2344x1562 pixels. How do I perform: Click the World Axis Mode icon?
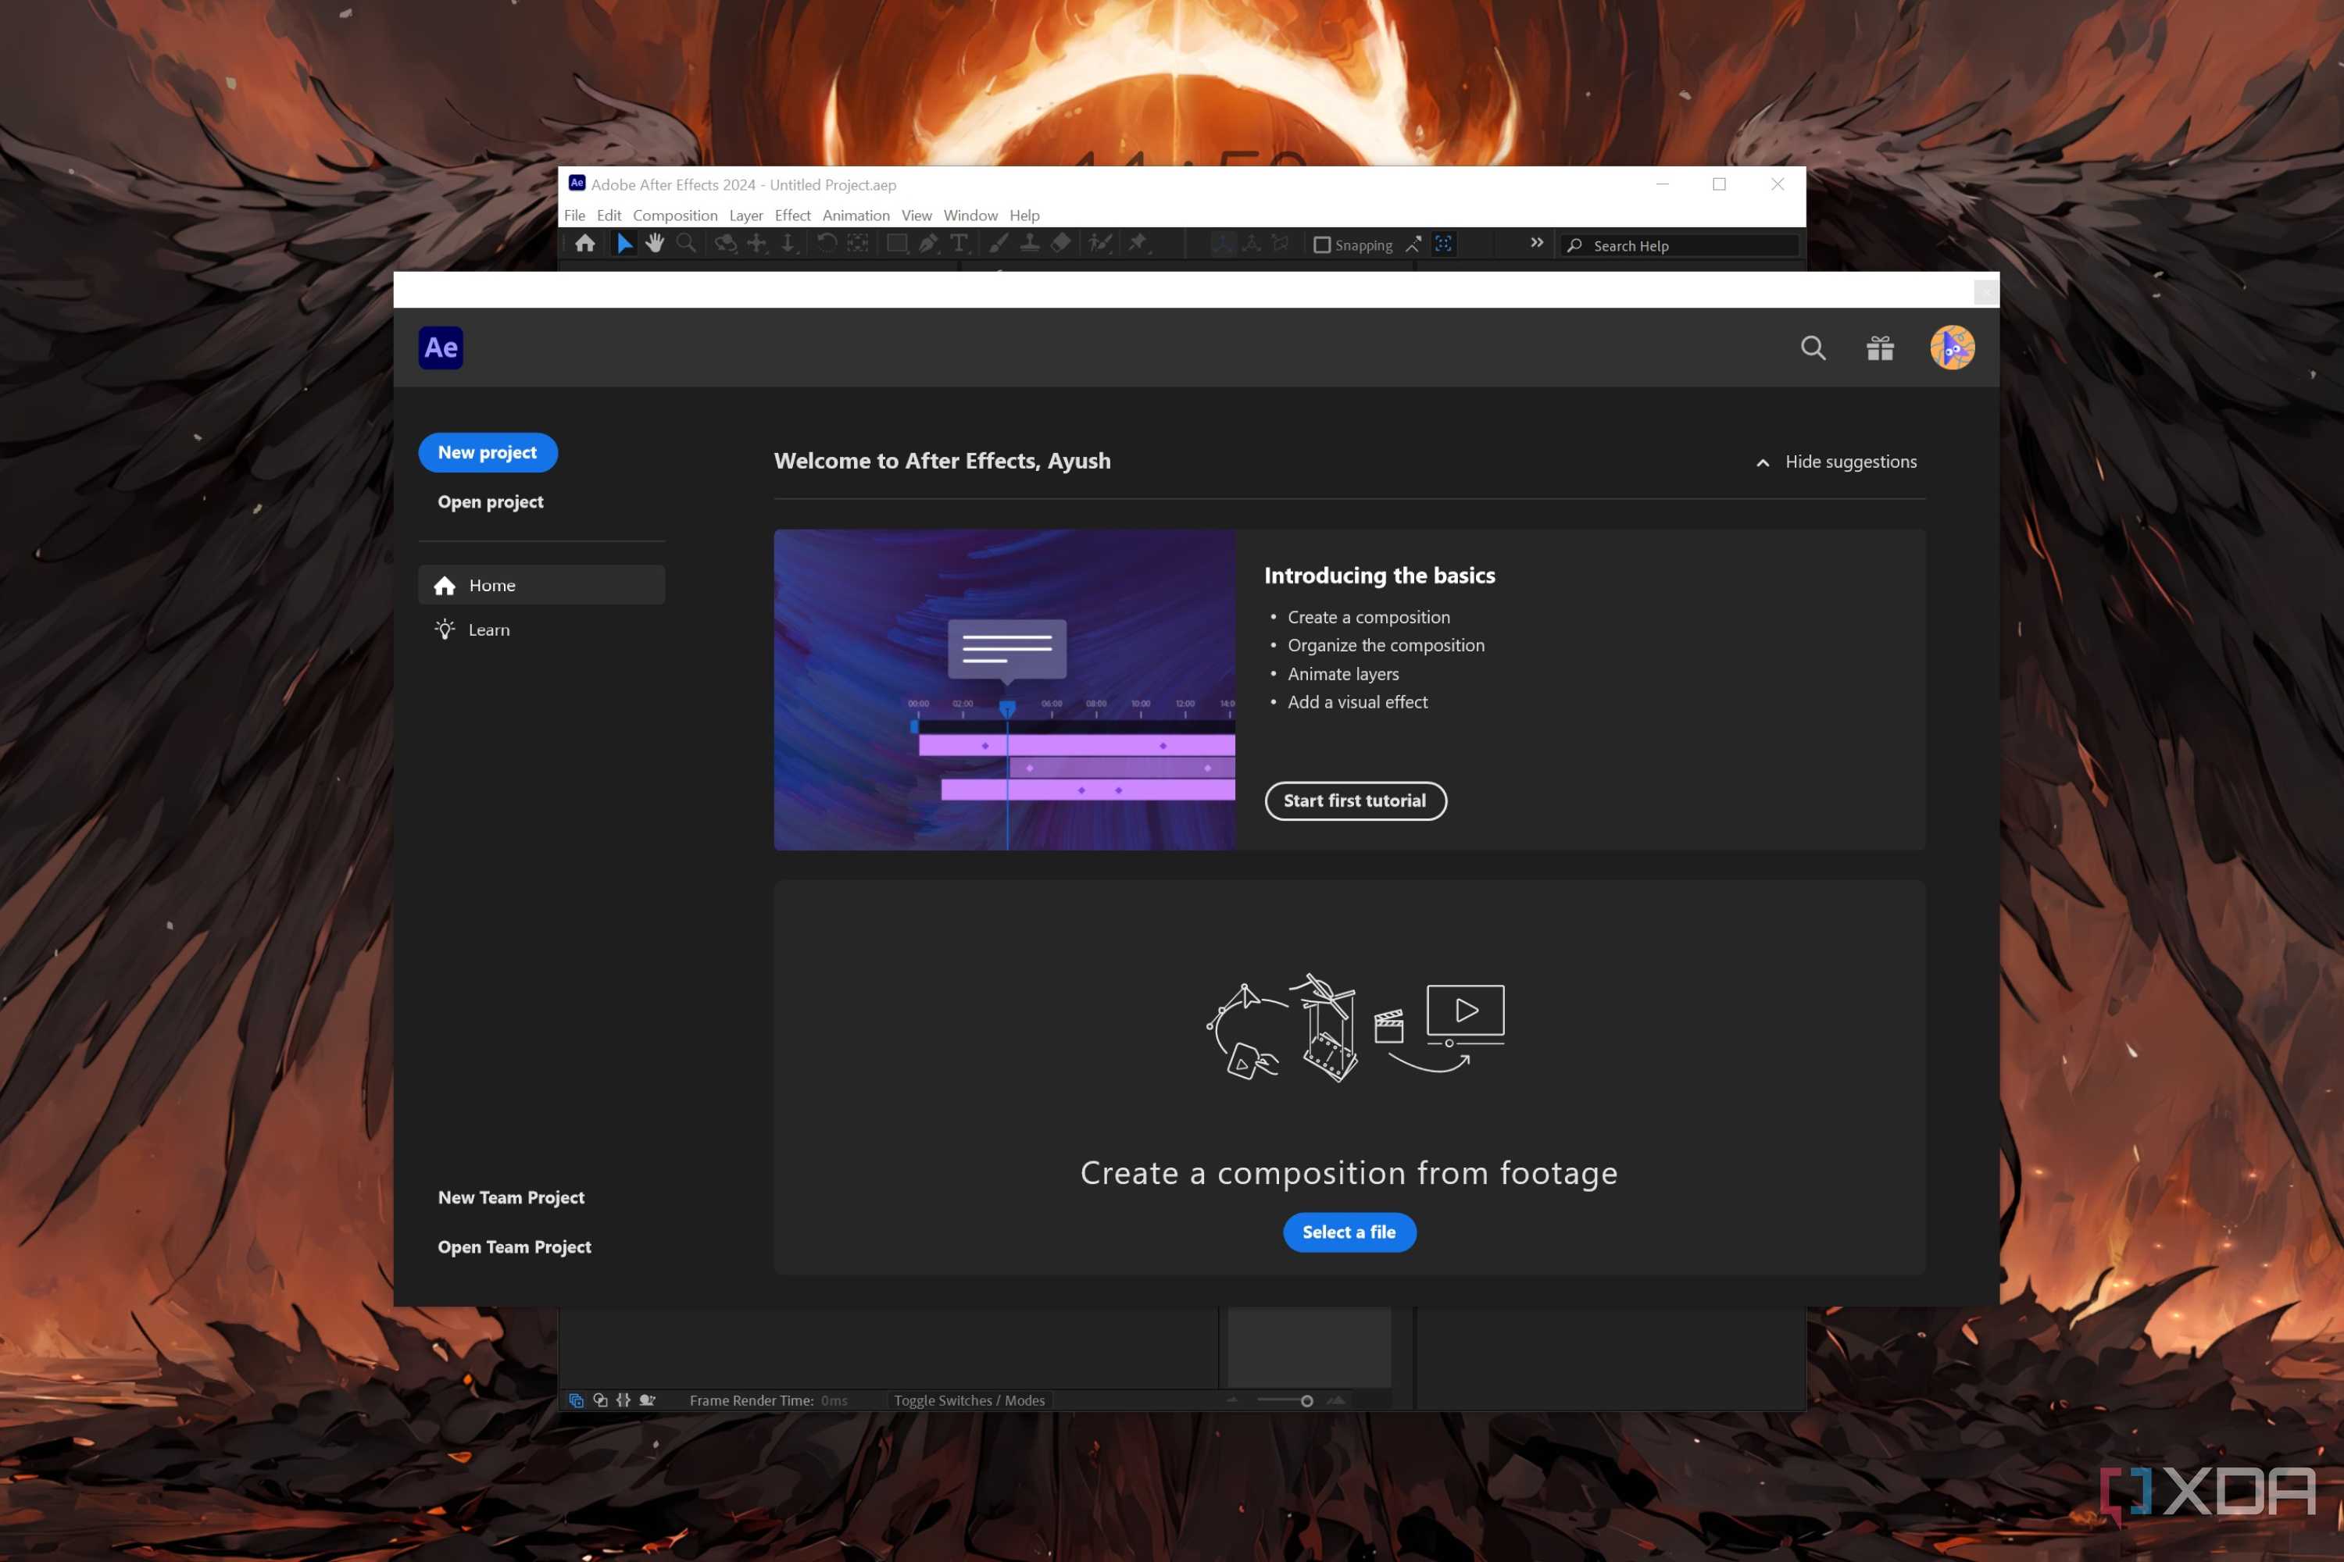(1252, 244)
